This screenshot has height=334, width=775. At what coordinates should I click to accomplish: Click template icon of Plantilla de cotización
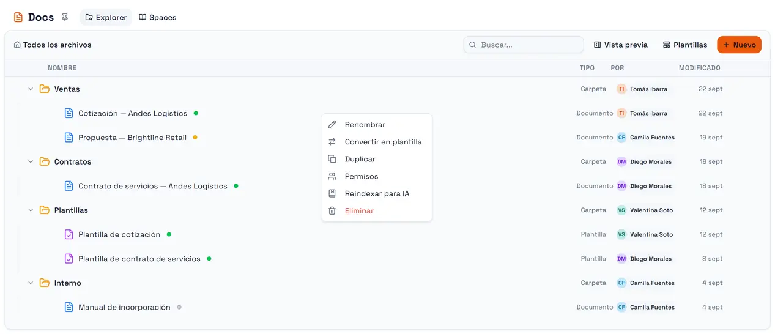coord(69,234)
